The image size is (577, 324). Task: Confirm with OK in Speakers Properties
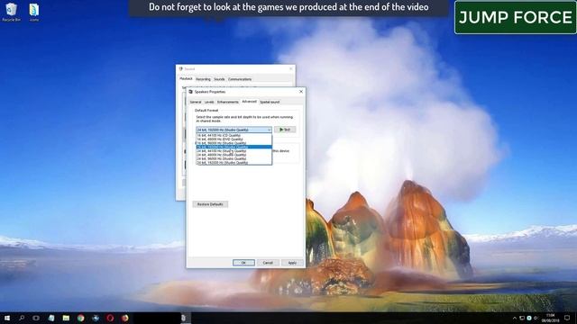click(243, 263)
